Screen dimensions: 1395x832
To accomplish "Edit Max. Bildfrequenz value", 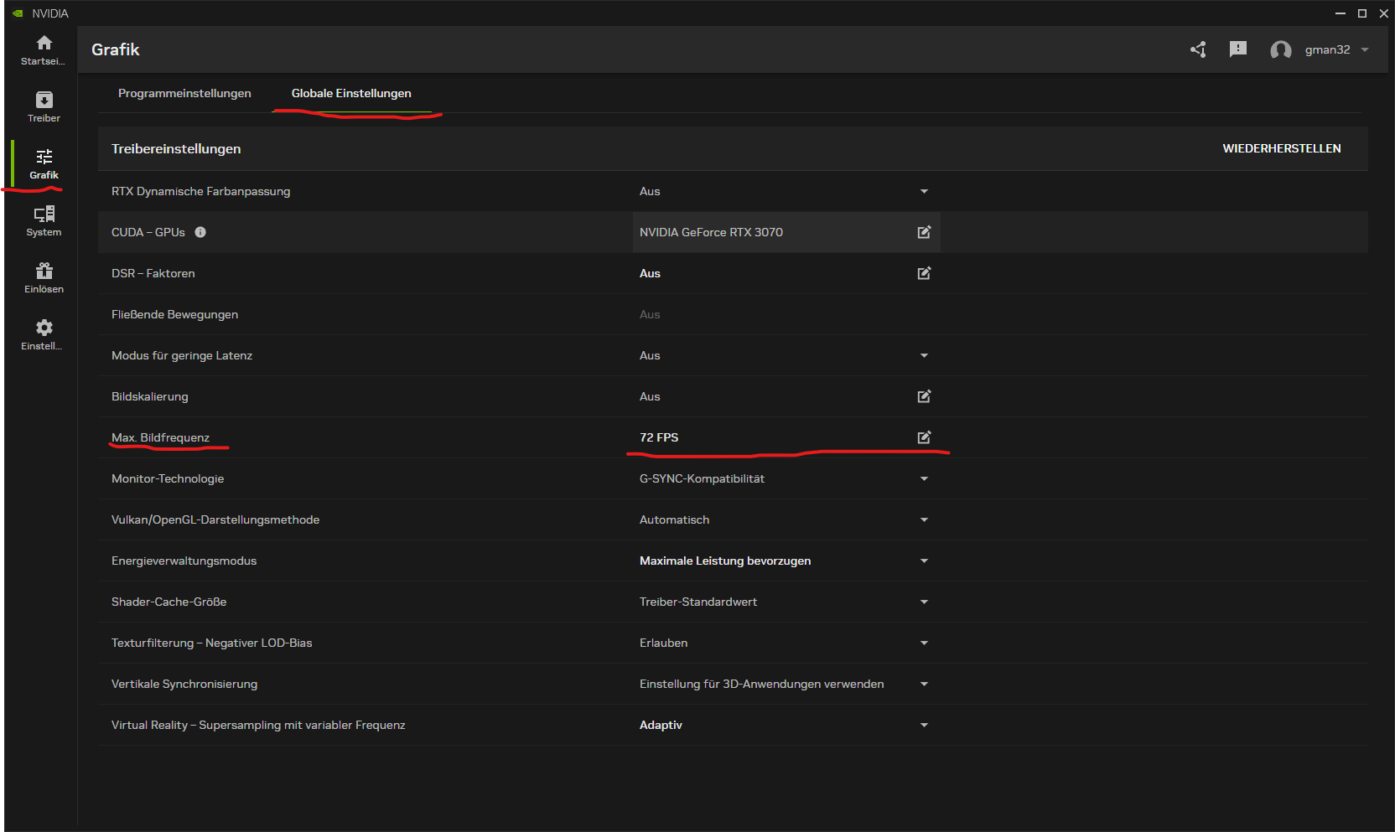I will point(924,437).
